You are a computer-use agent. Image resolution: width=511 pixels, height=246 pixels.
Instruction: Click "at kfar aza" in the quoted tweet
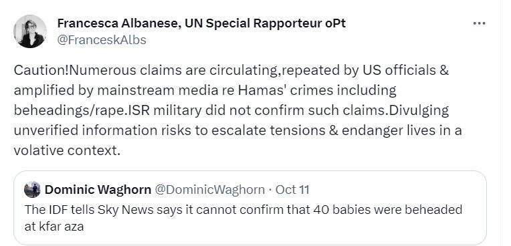tap(54, 226)
